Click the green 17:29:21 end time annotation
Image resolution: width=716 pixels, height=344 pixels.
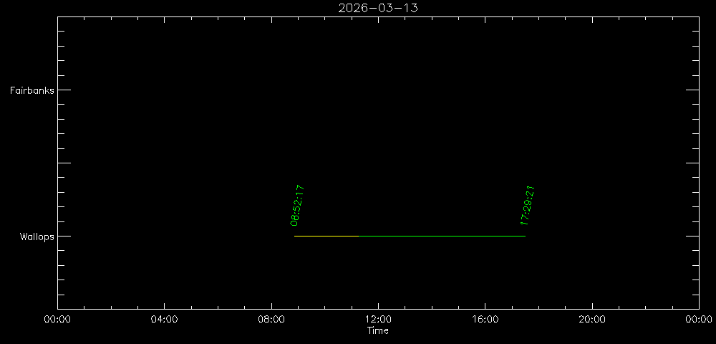[528, 206]
